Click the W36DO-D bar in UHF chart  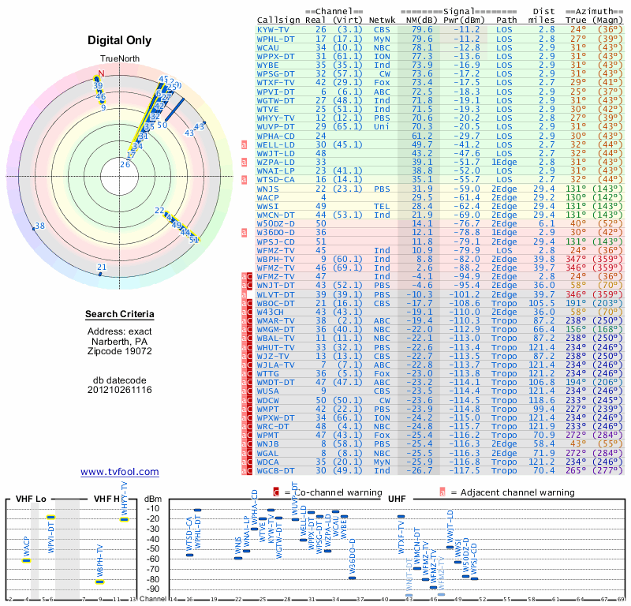pos(352,578)
